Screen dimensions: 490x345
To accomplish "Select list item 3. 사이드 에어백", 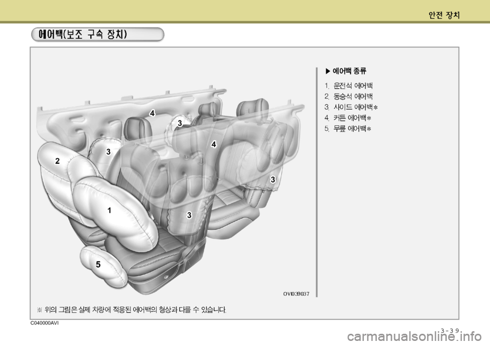I will [351, 107].
